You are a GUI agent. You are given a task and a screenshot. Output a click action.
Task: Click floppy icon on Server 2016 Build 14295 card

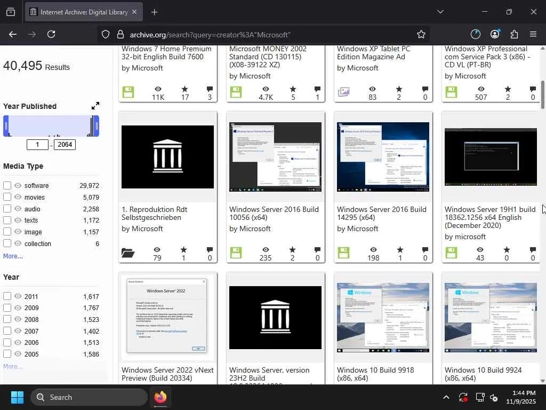[343, 253]
